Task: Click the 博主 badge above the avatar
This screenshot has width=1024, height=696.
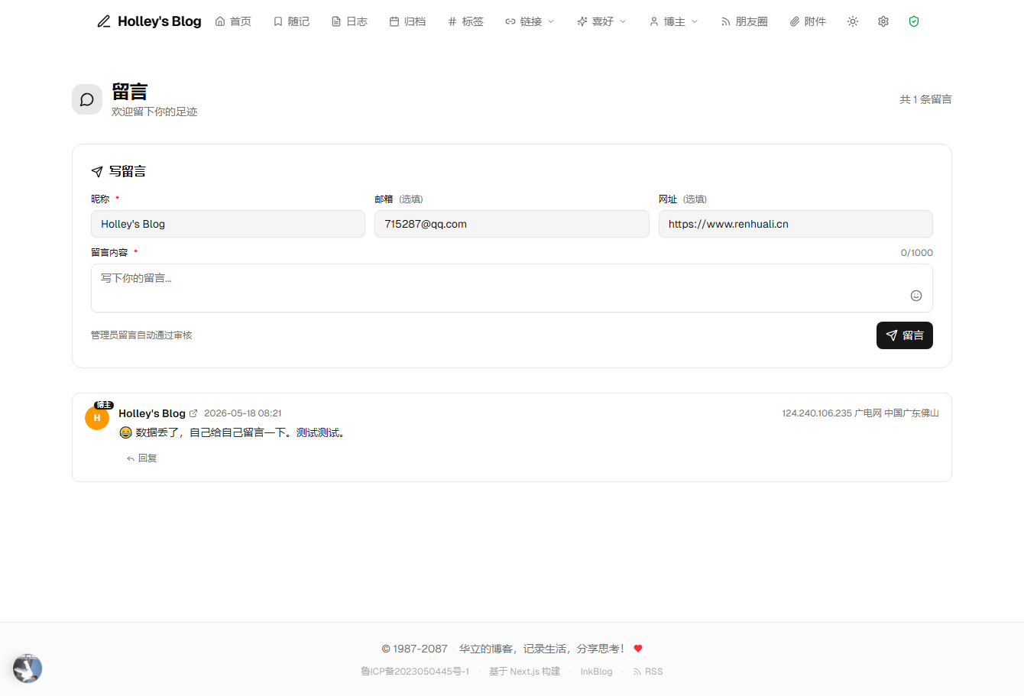Action: click(103, 405)
